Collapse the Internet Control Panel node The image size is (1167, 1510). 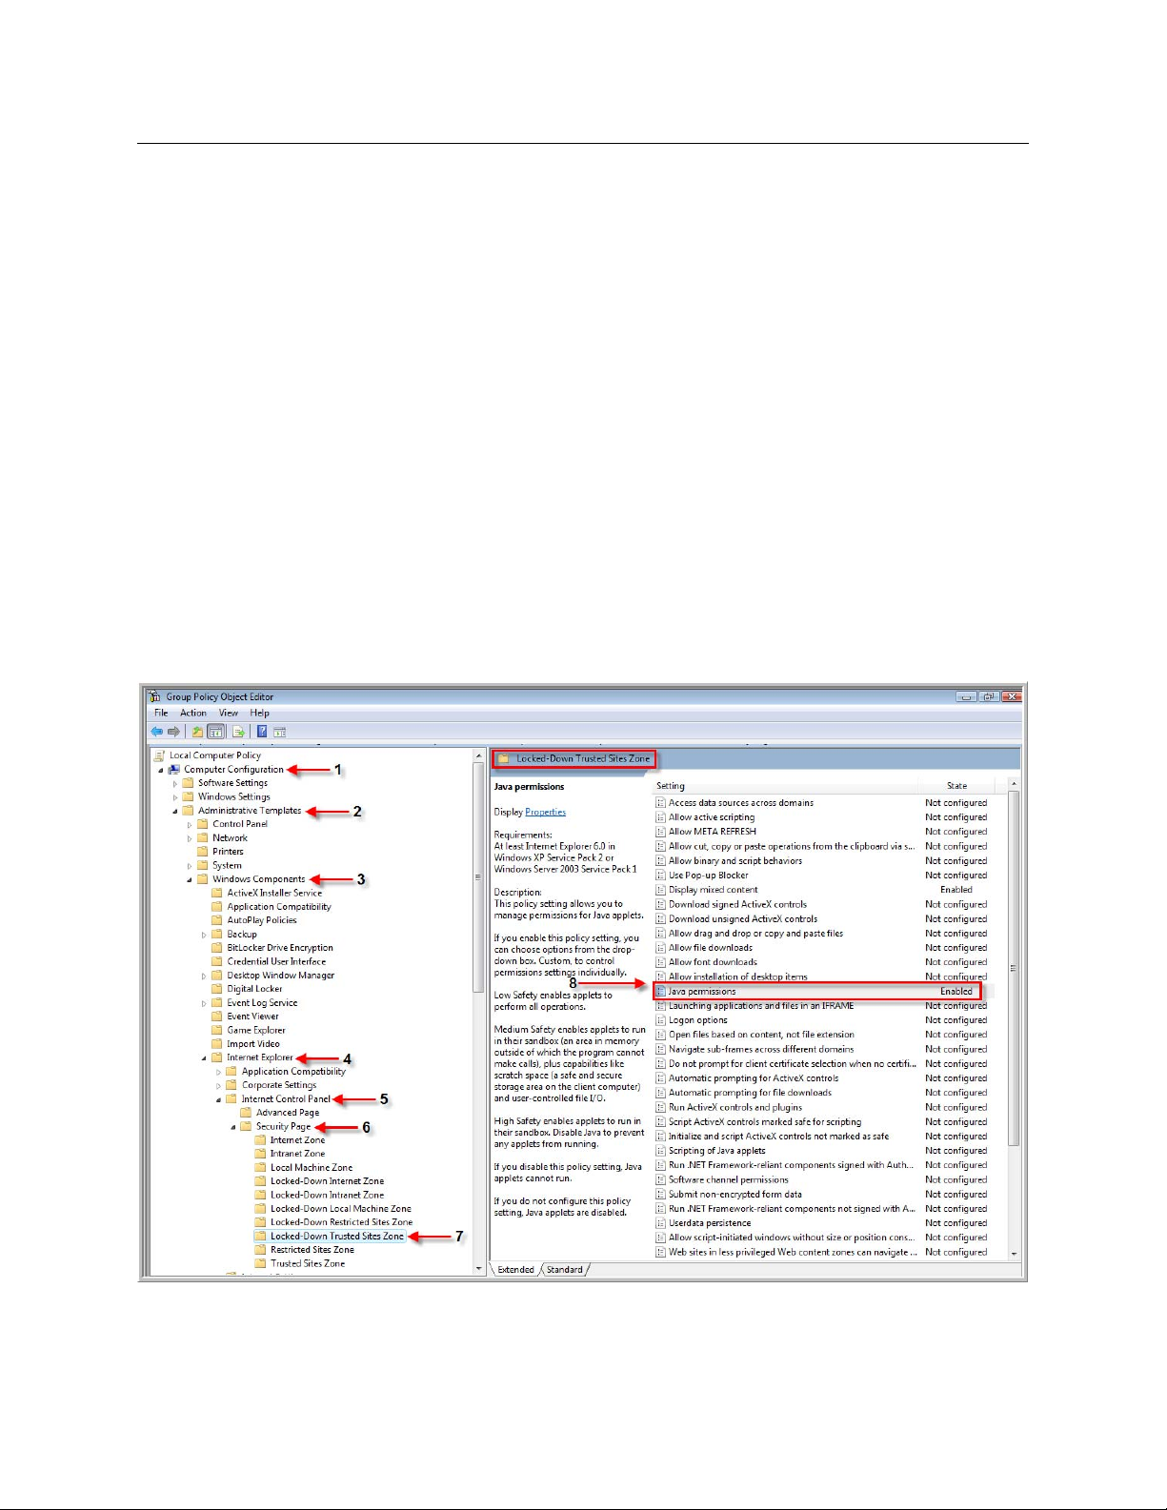pos(218,1098)
